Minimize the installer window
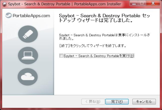Image resolution: width=162 pixels, height=110 pixels. (x=134, y=4)
